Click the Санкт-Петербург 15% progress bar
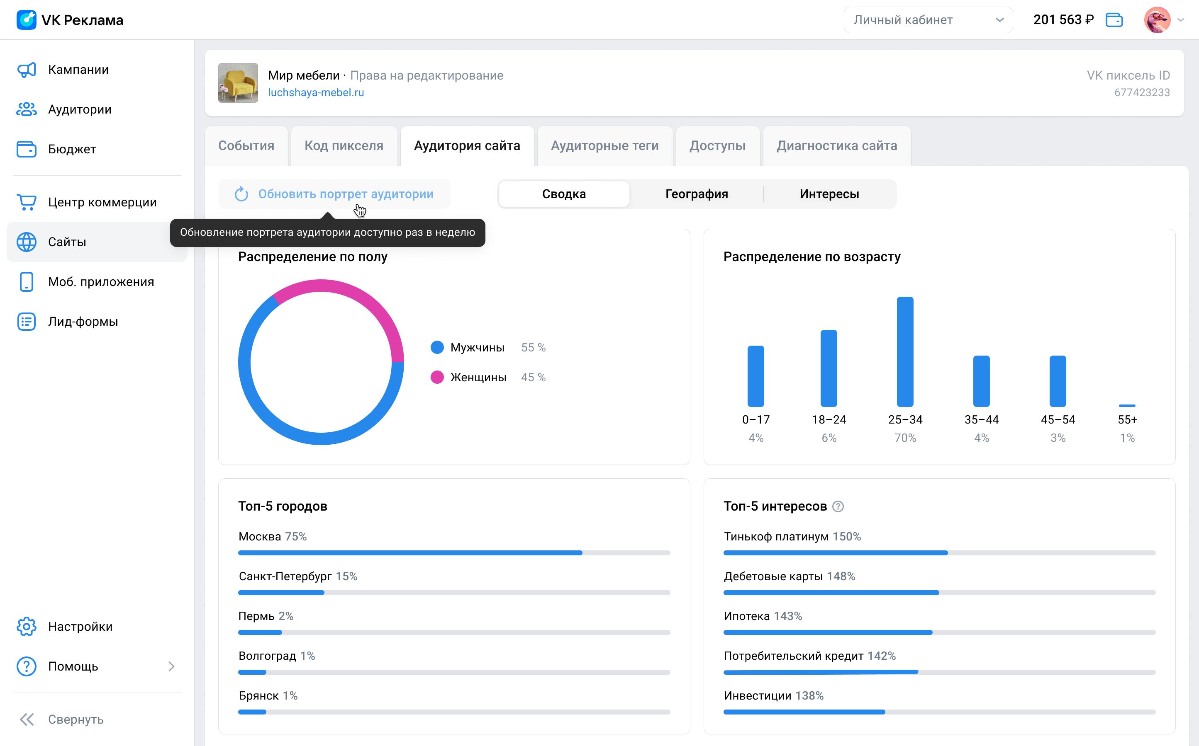This screenshot has height=746, width=1199. (454, 593)
